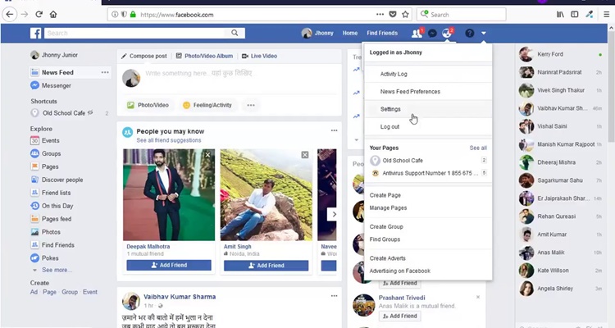Viewport: 615px width, 328px height.
Task: Dismiss Amit Singh suggestion
Action: 305,155
